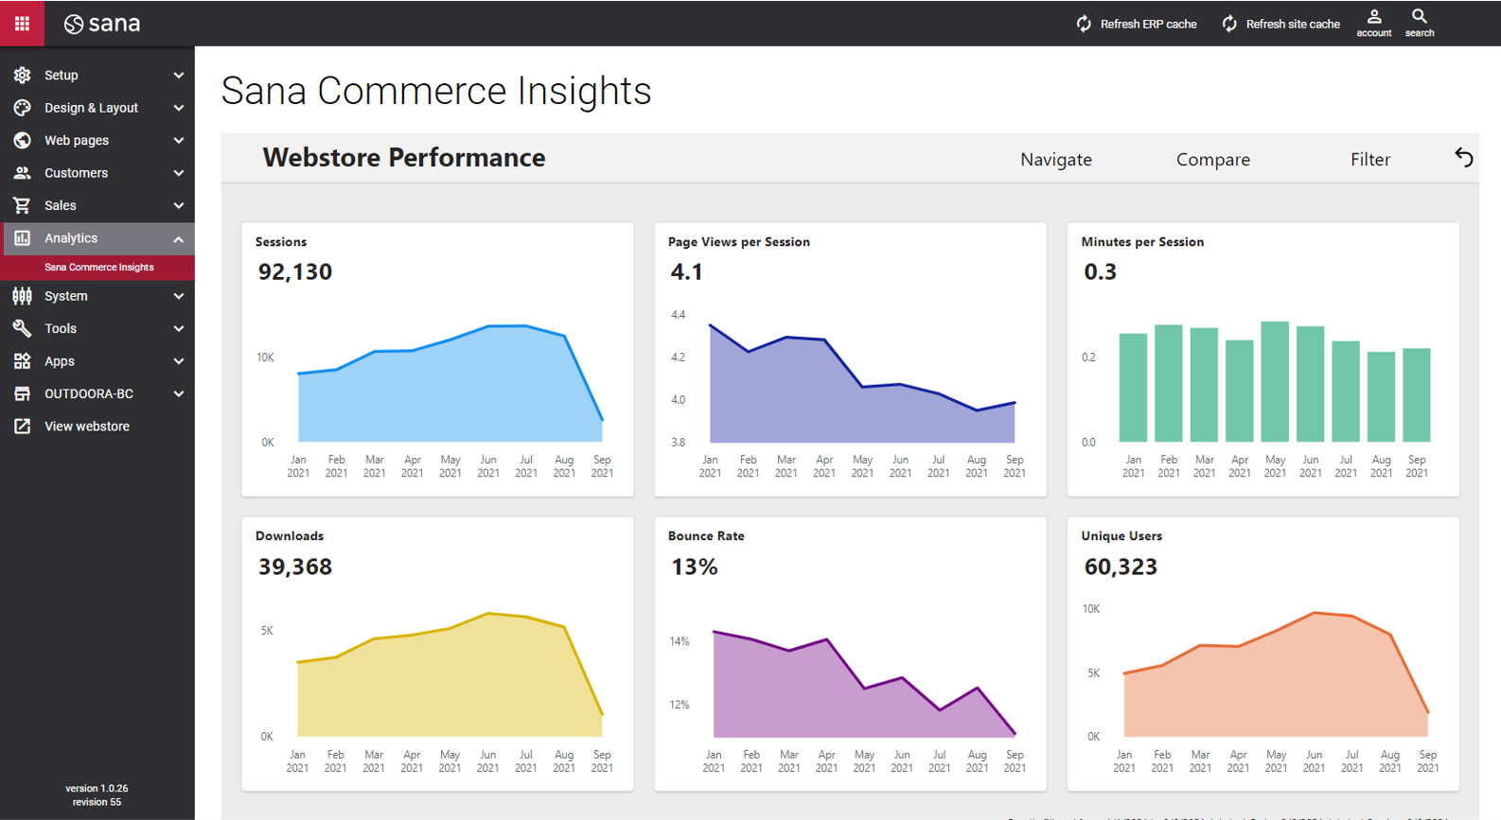The width and height of the screenshot is (1501, 820).
Task: Collapse the Analytics section chevron
Action: pyautogui.click(x=178, y=239)
